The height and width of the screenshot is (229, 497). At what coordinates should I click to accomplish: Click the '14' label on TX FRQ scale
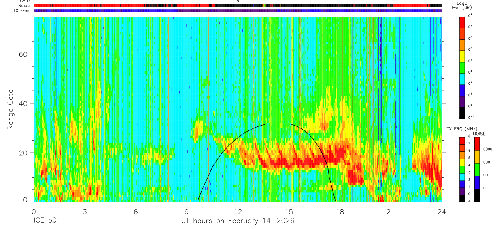tap(469, 166)
